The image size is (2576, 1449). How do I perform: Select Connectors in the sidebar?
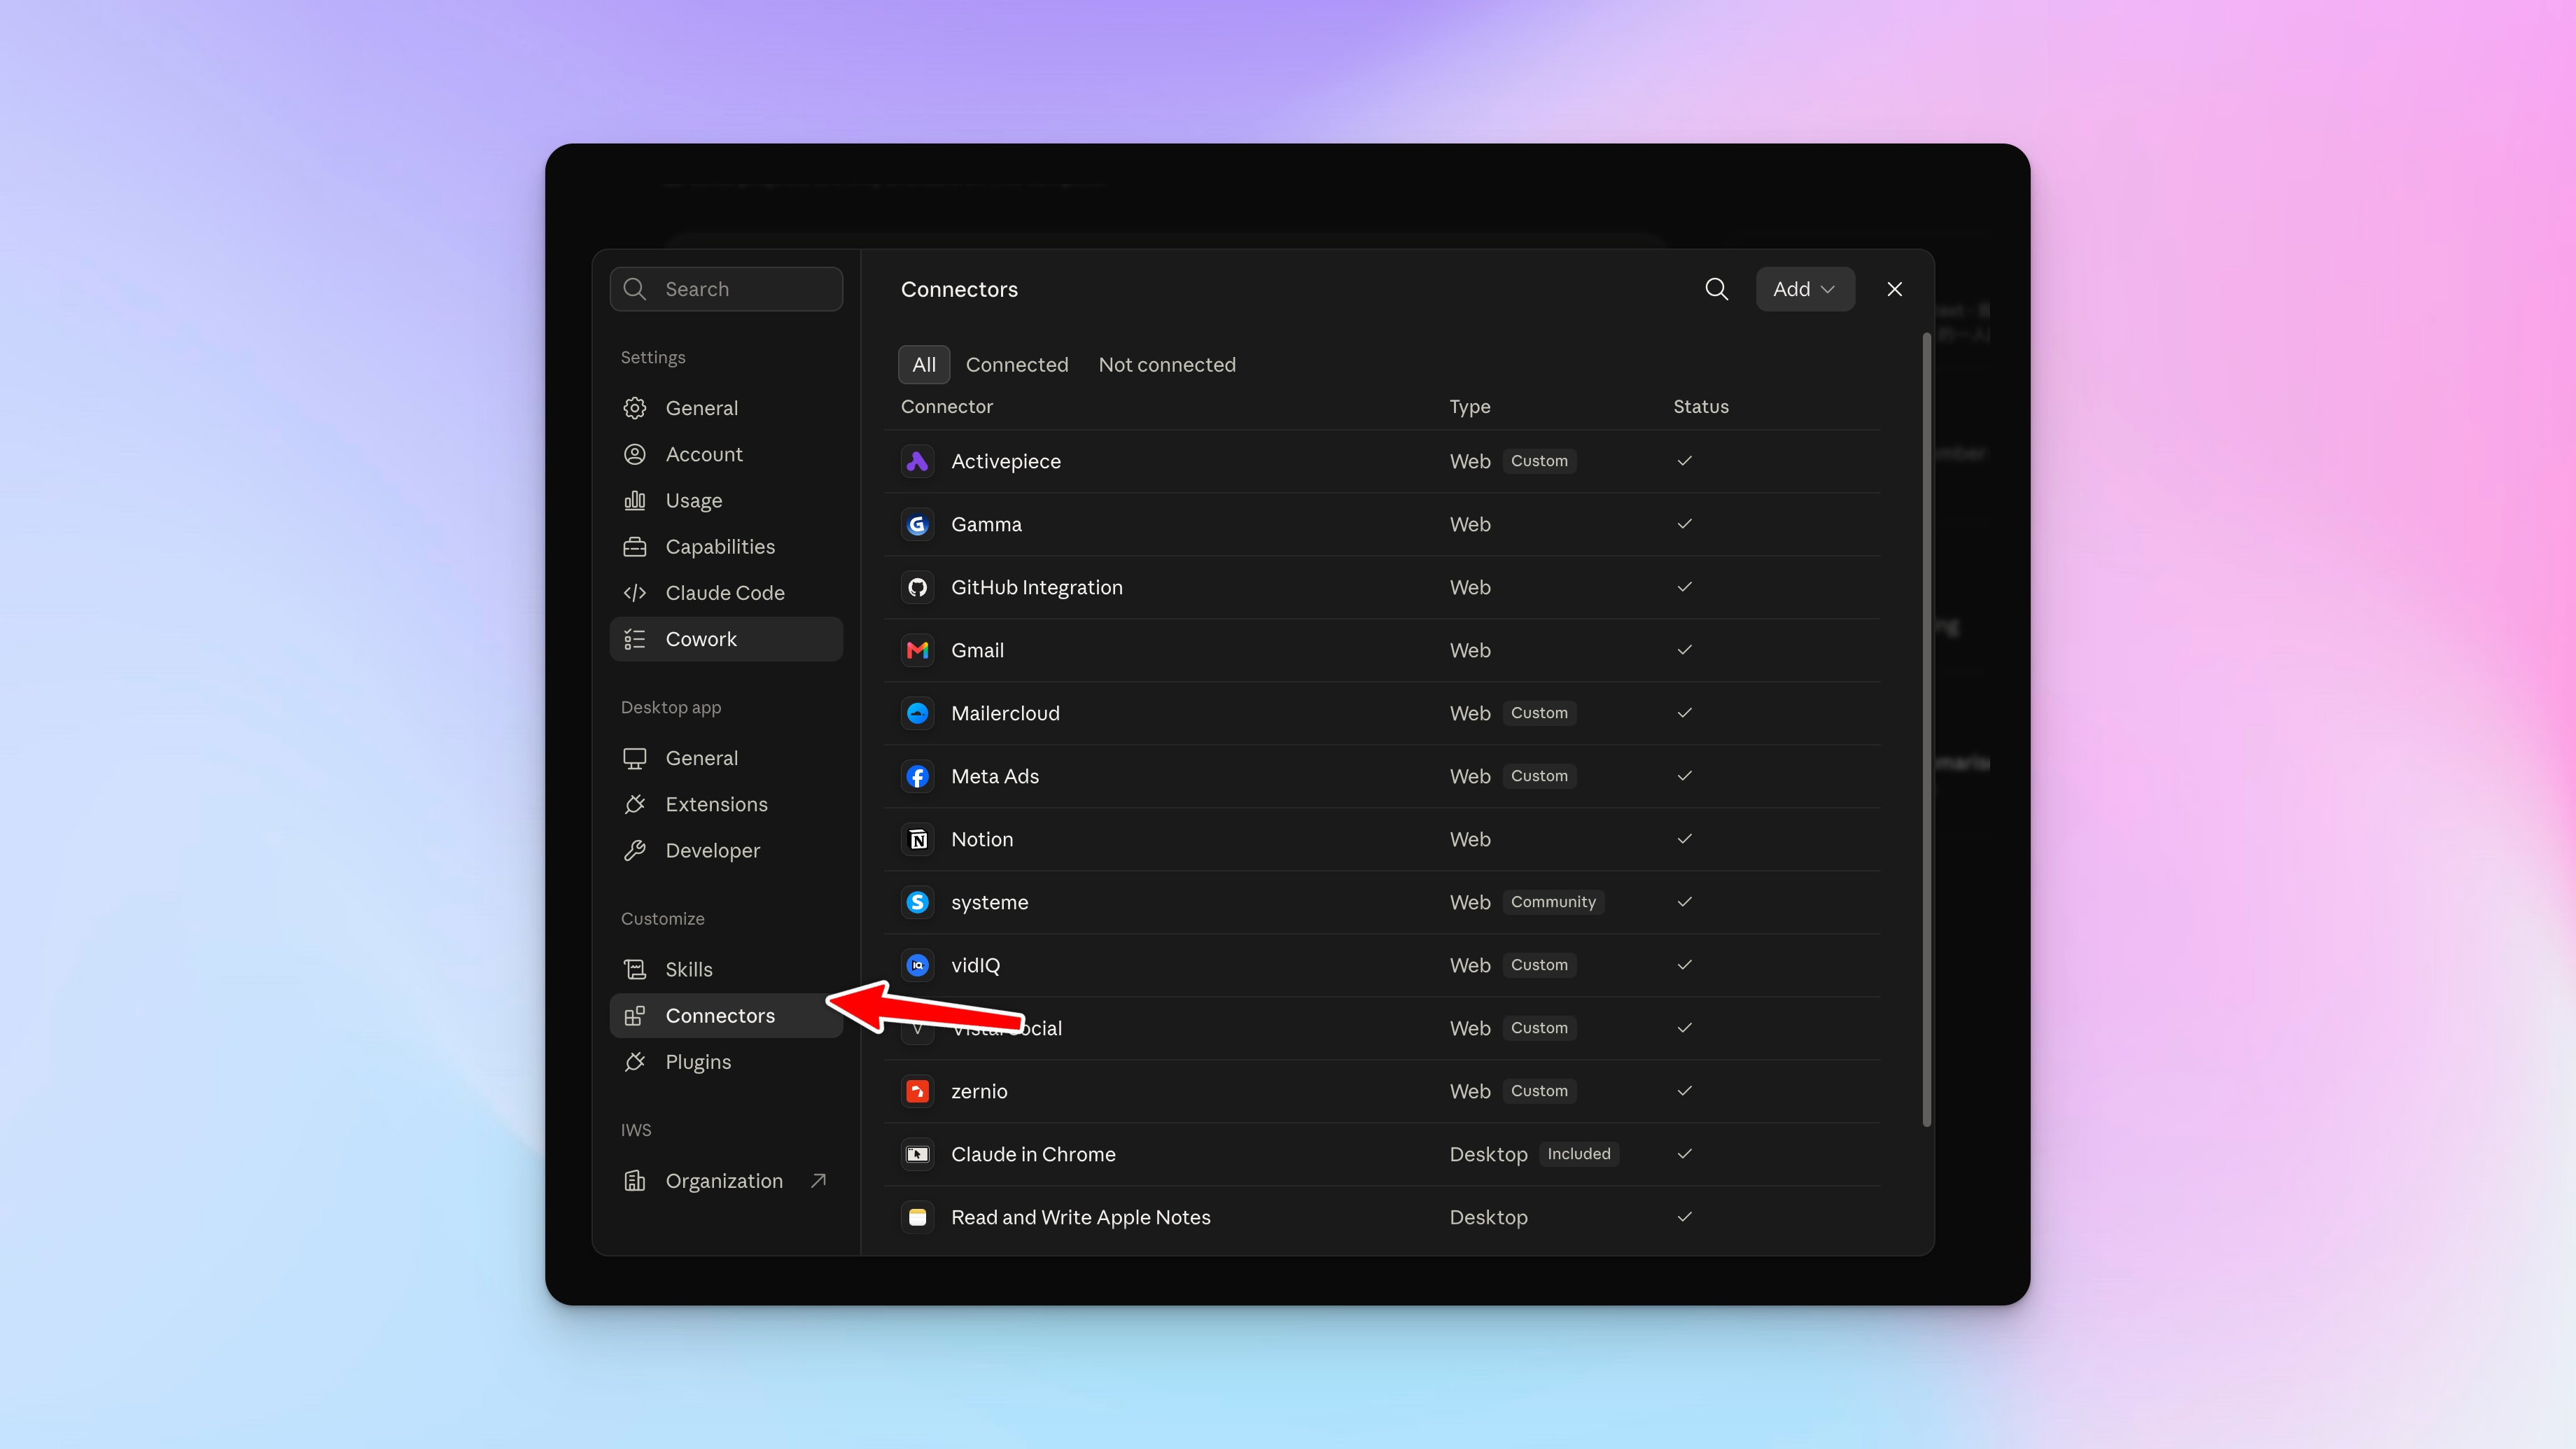point(726,1015)
